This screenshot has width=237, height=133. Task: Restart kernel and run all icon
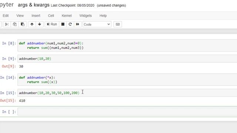coord(77,24)
